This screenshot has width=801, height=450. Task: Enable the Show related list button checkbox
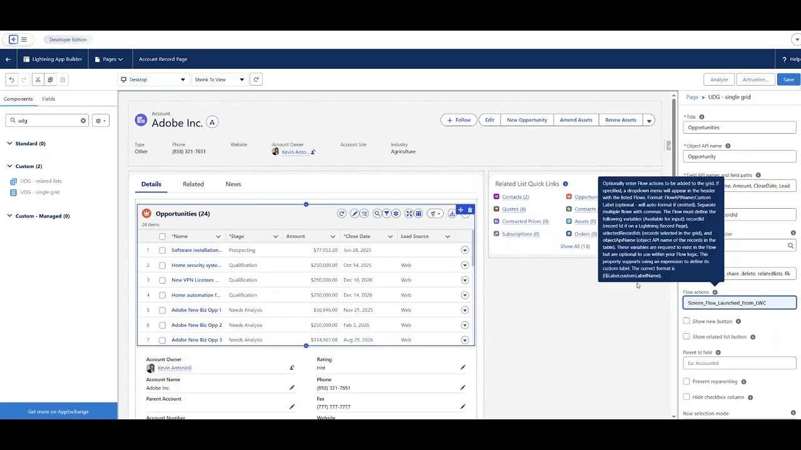pyautogui.click(x=686, y=337)
